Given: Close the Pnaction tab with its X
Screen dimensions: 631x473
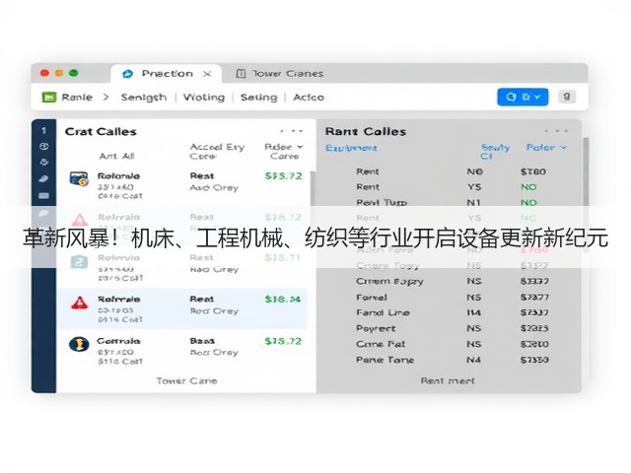Looking at the screenshot, I should click(207, 74).
